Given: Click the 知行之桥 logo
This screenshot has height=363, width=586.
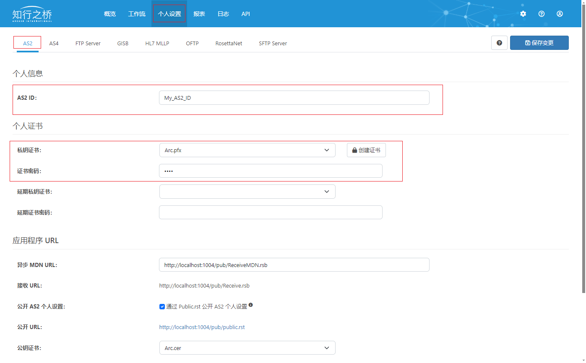Looking at the screenshot, I should click(32, 15).
